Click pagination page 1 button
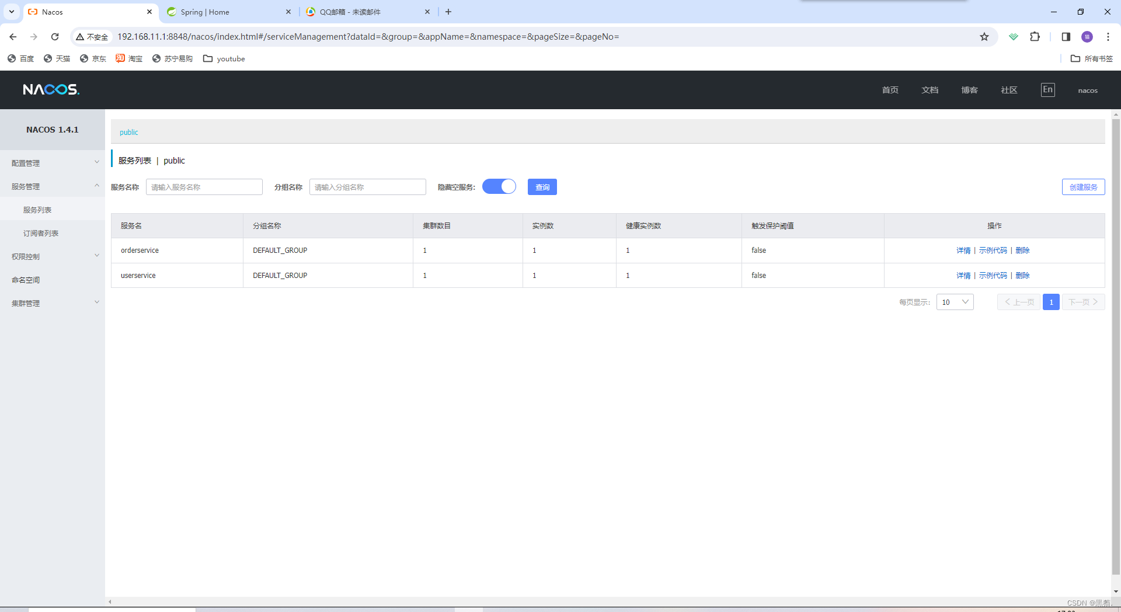 1051,302
